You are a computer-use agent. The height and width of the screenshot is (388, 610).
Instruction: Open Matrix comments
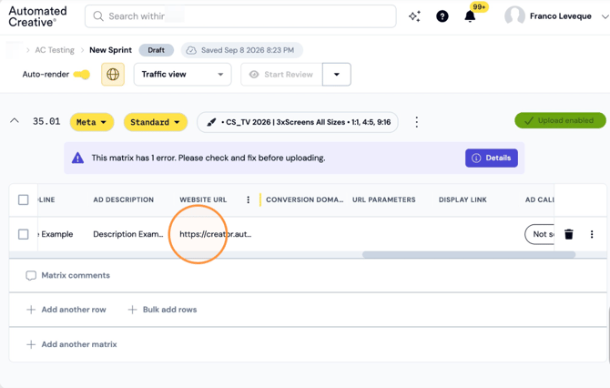pyautogui.click(x=68, y=276)
